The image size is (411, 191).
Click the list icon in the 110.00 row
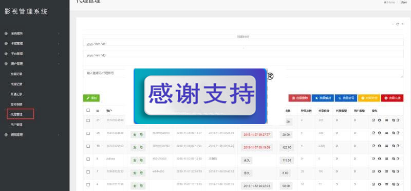point(386,159)
